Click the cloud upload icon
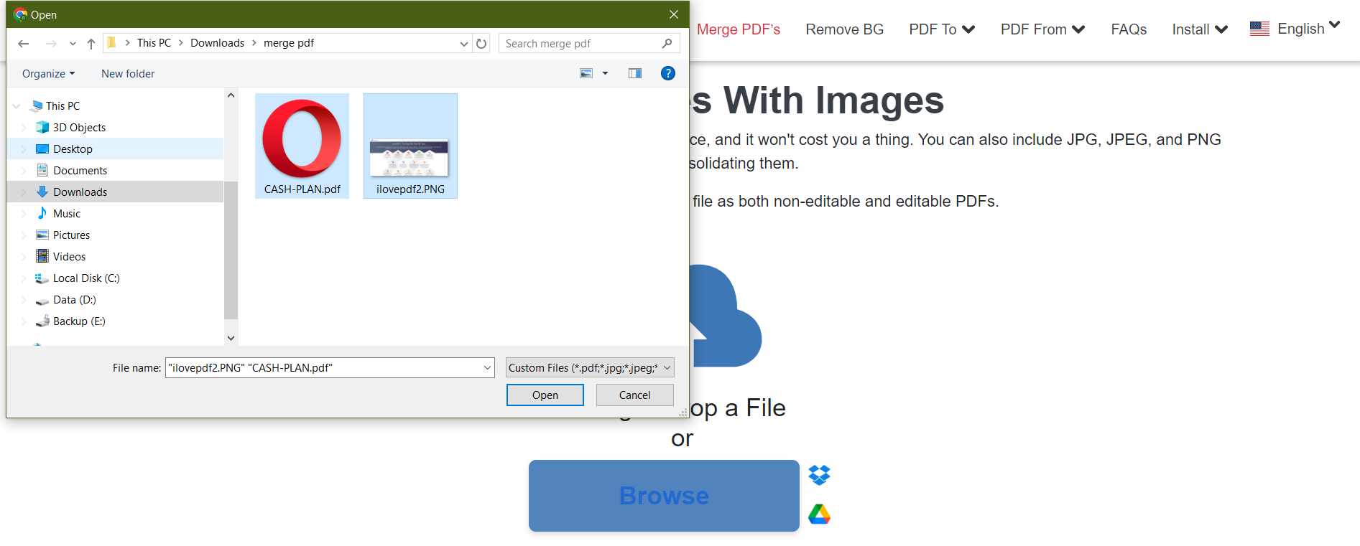This screenshot has height=546, width=1360. (724, 316)
